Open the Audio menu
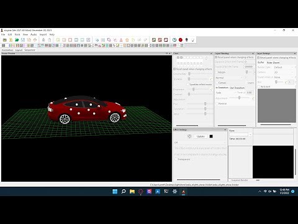Screen dimensions: 298x224 coord(34,34)
